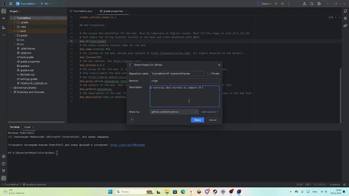Click the Repository name input field
This screenshot has height=196, width=349.
(177, 73)
